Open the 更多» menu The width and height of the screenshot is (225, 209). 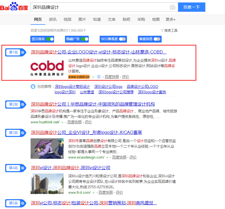click(x=170, y=19)
